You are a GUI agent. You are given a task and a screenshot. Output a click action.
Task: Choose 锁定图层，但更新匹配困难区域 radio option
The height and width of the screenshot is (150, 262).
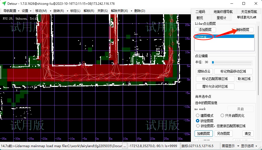[x=198, y=126]
